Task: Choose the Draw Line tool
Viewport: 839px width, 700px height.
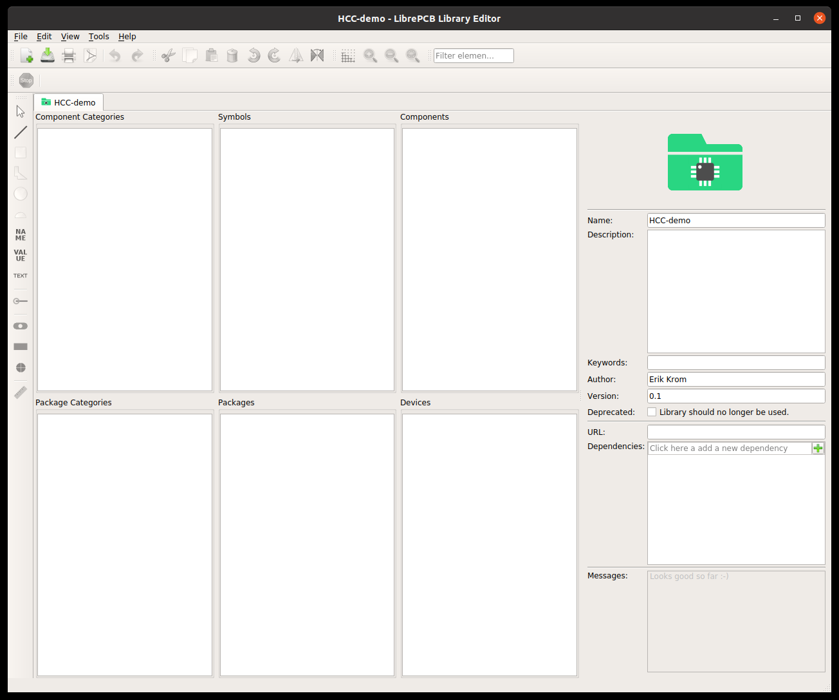Action: point(21,132)
